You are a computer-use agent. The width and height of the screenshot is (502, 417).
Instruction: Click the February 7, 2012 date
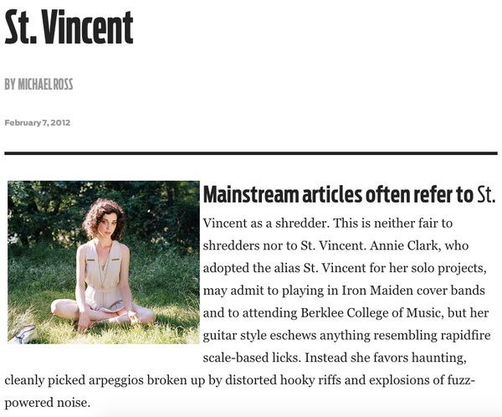point(38,123)
